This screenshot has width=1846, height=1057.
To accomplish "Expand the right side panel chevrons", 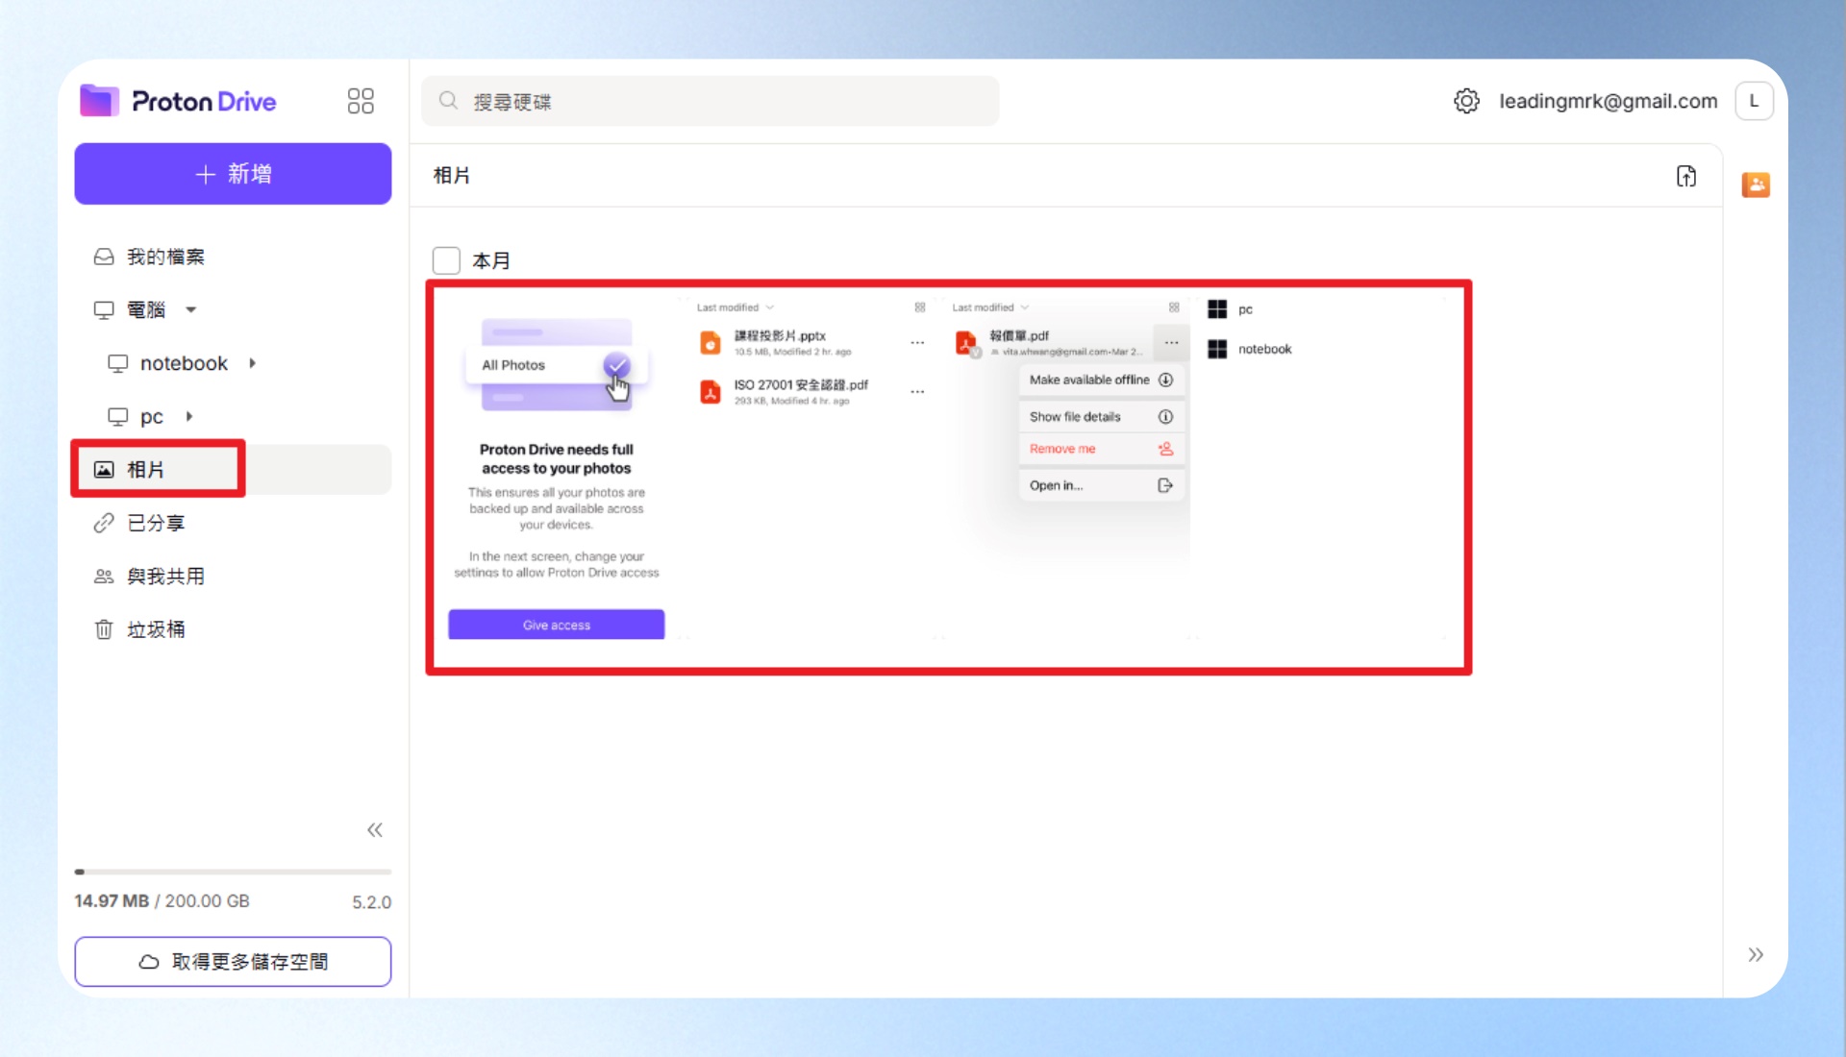I will pyautogui.click(x=1756, y=954).
